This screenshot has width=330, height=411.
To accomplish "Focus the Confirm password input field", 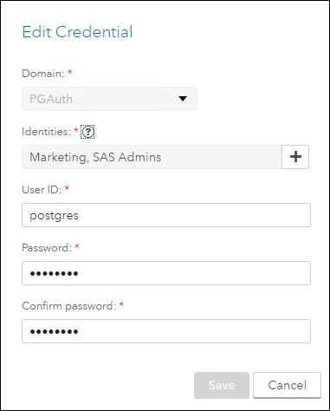I will point(166,331).
